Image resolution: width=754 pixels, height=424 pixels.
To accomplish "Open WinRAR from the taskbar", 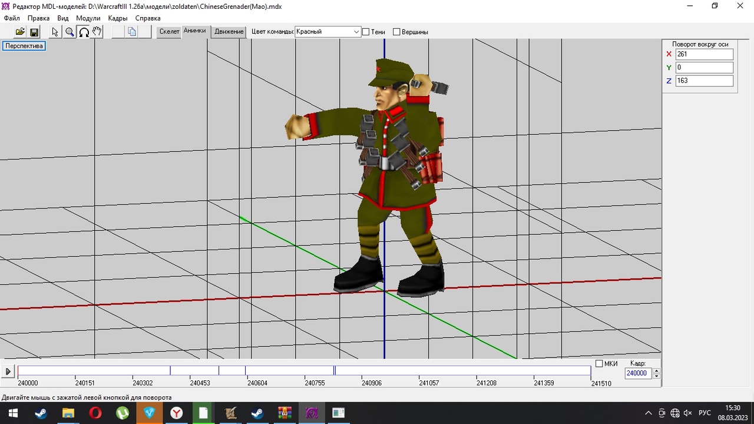I will coord(285,413).
